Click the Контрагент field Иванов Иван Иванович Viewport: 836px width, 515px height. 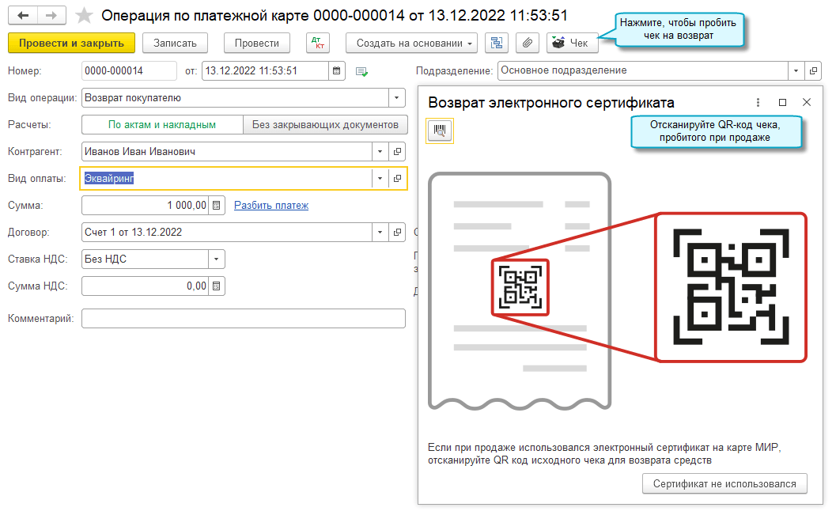point(226,151)
